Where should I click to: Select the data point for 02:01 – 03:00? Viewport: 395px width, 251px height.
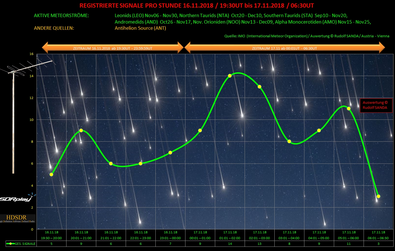pyautogui.click(x=259, y=87)
